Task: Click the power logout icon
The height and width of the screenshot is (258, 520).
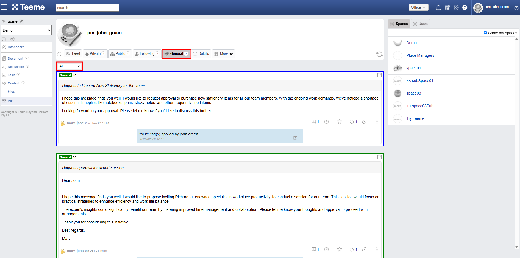Action: pos(516,8)
